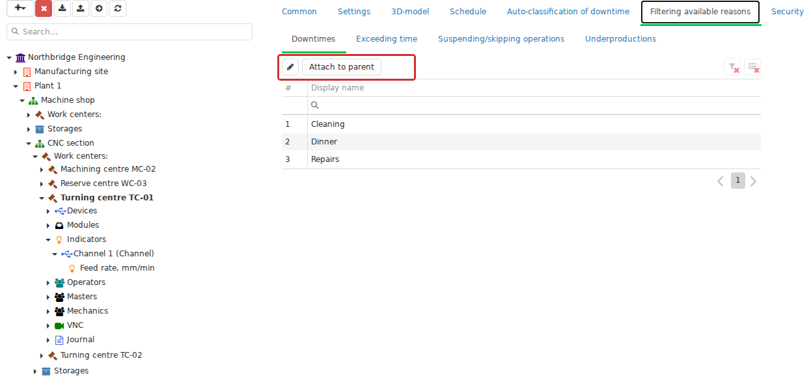Click the clear selection list icon
This screenshot has width=811, height=378.
(x=752, y=67)
